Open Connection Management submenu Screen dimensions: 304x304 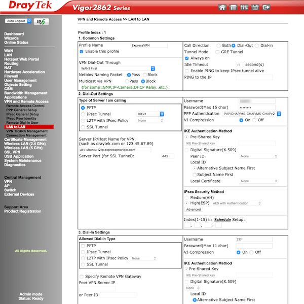pos(26,136)
